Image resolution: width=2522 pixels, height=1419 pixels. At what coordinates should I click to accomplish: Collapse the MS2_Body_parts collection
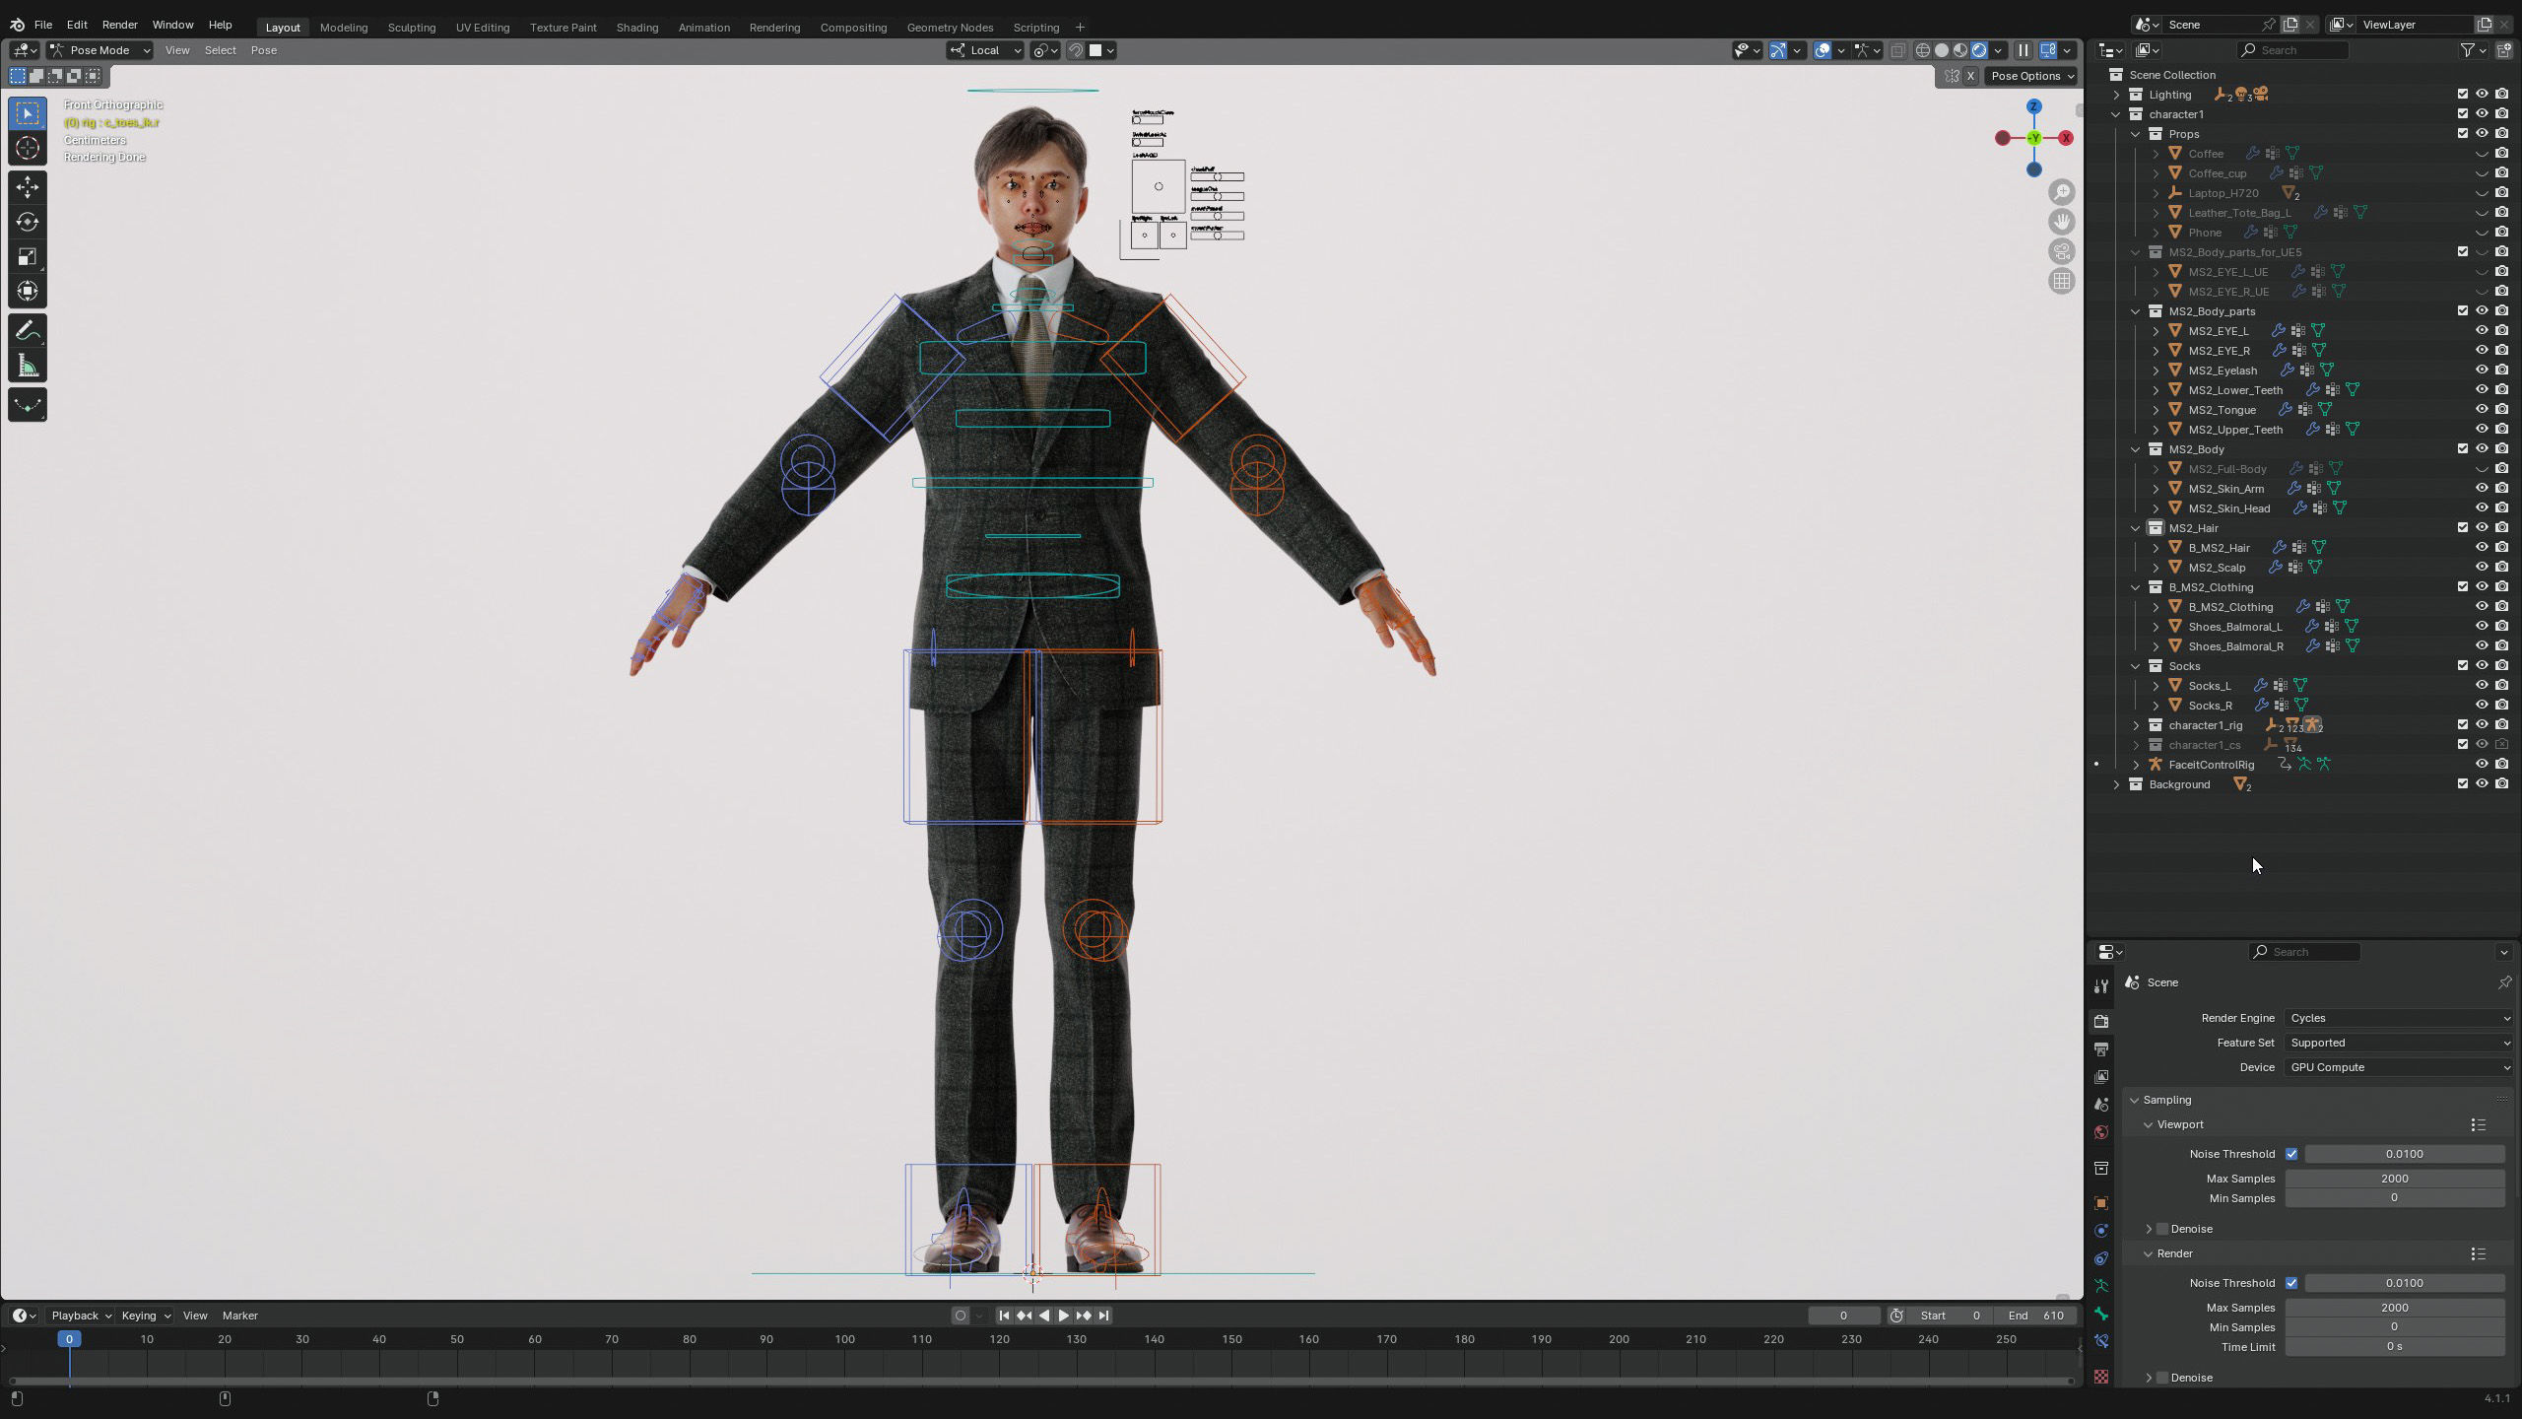pyautogui.click(x=2136, y=311)
